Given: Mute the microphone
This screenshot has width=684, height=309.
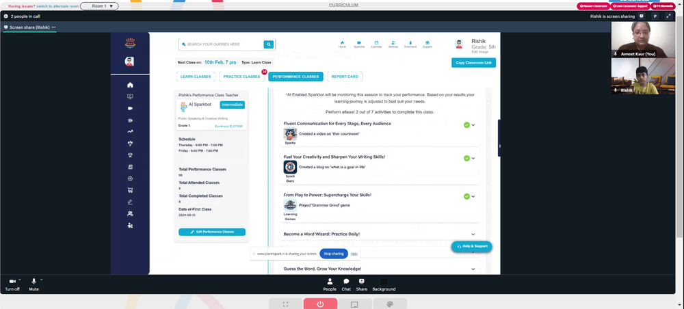Looking at the screenshot, I should pyautogui.click(x=34, y=284).
